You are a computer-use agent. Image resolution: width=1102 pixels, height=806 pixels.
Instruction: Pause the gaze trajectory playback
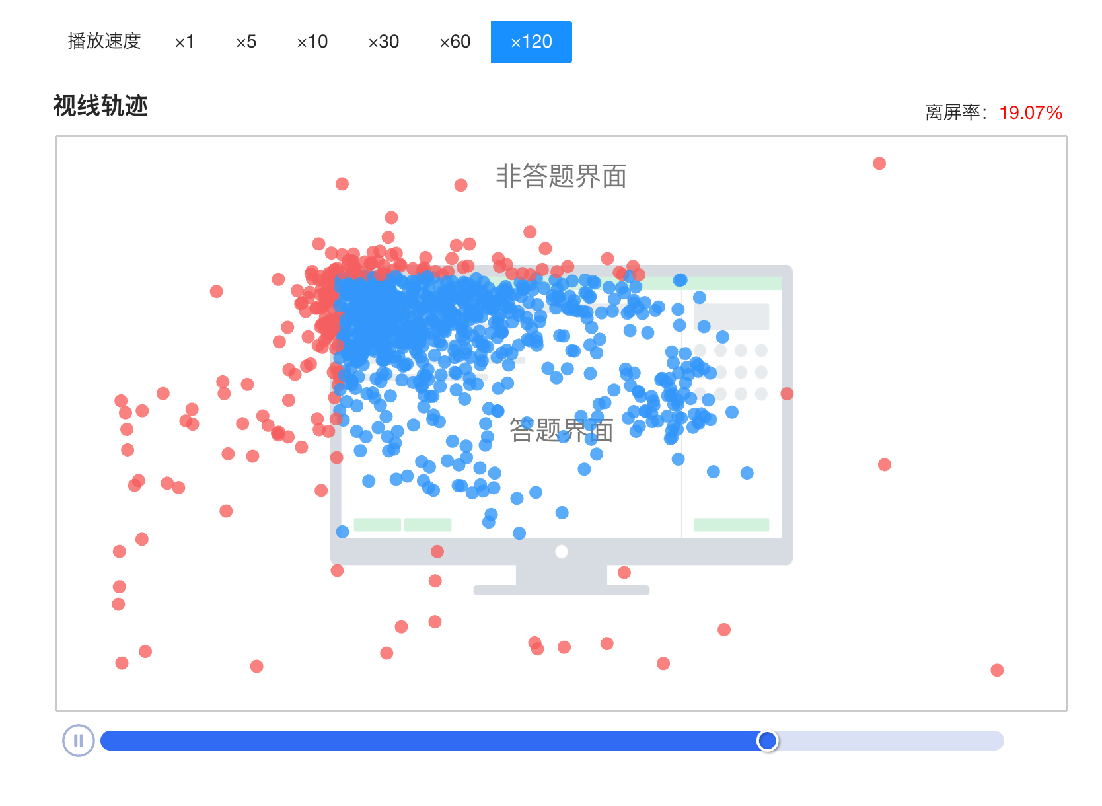[x=79, y=741]
